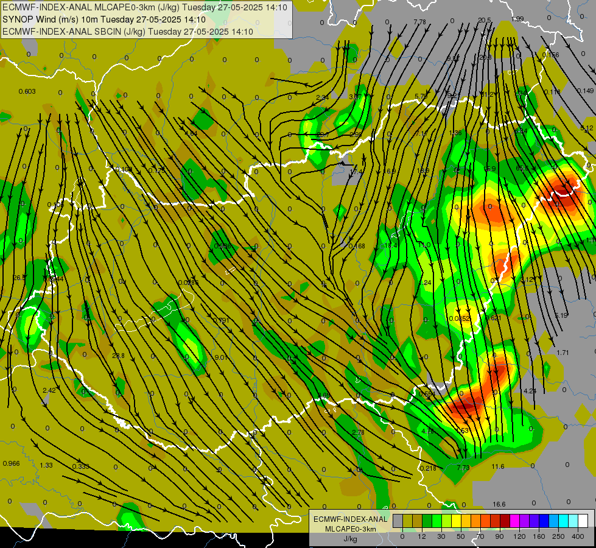Click the map value 18.4
596x548 pixels.
tap(391, 245)
